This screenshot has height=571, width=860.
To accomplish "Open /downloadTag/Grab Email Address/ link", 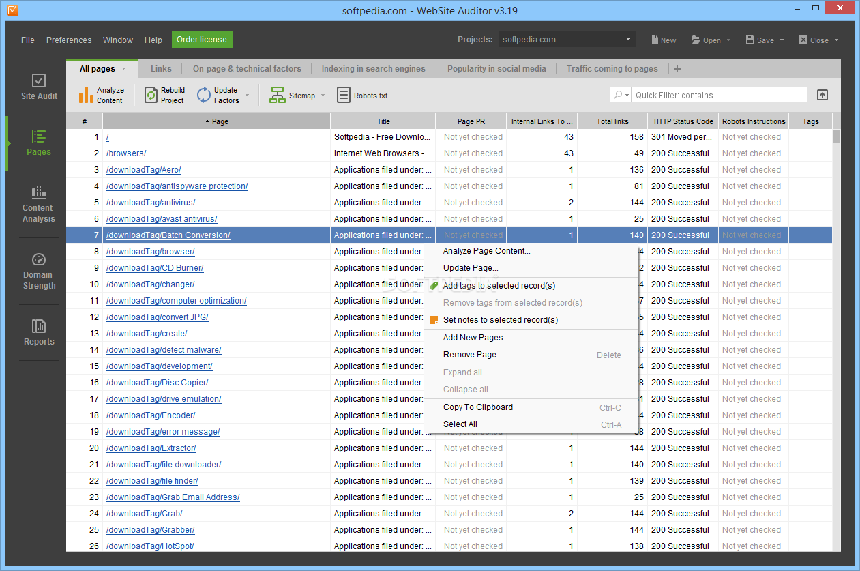I will (173, 497).
